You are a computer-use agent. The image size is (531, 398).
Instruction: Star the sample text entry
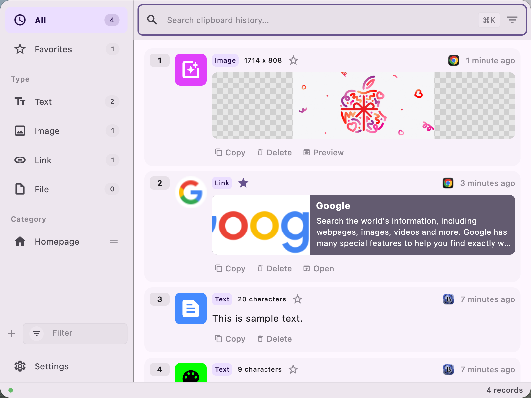298,299
